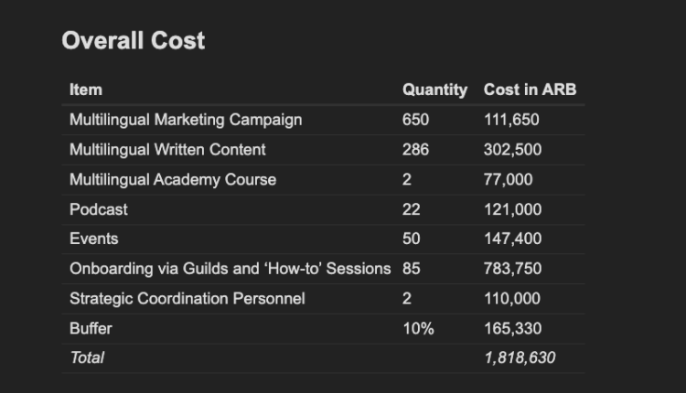Click the Overall Cost heading

[134, 41]
